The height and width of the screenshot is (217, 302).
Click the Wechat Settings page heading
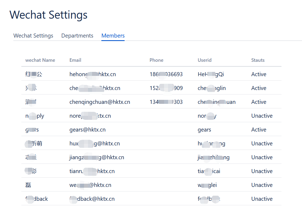point(49,15)
